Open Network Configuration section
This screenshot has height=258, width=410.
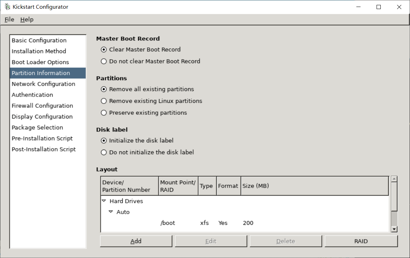click(48, 84)
